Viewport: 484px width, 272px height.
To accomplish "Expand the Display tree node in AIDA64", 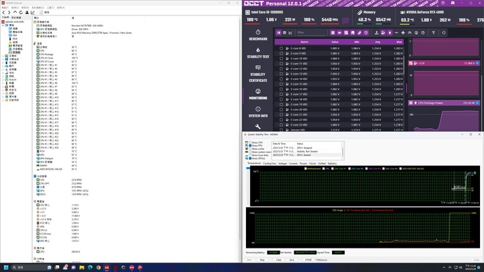I will coord(3,66).
